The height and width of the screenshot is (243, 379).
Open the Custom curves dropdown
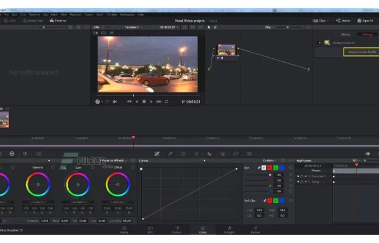point(270,160)
